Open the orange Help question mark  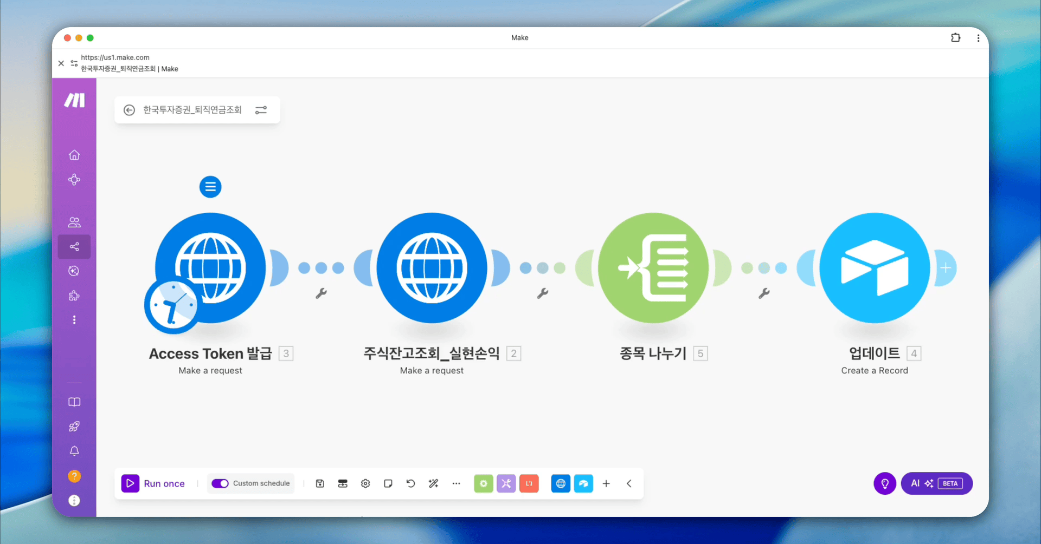[74, 476]
